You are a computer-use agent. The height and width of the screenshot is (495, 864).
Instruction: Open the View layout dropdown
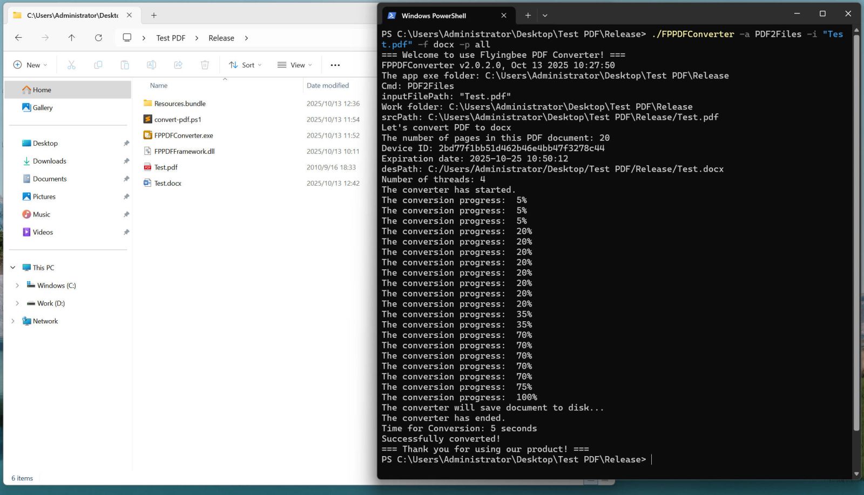pyautogui.click(x=295, y=65)
